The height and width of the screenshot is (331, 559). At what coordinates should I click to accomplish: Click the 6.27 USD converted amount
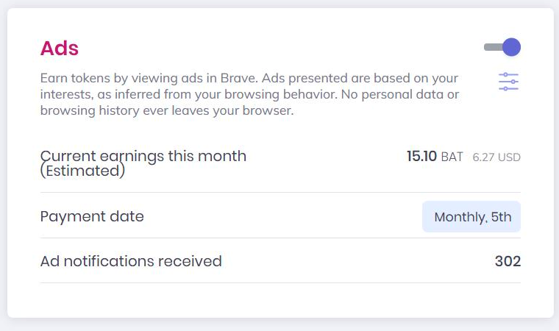point(496,157)
